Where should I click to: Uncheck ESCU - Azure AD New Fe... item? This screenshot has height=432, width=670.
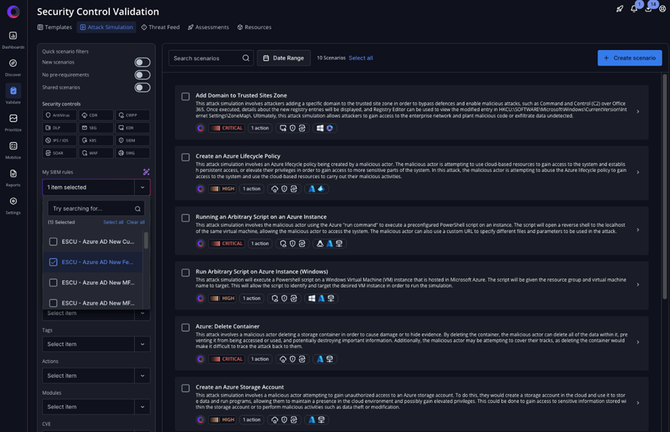[x=53, y=263]
